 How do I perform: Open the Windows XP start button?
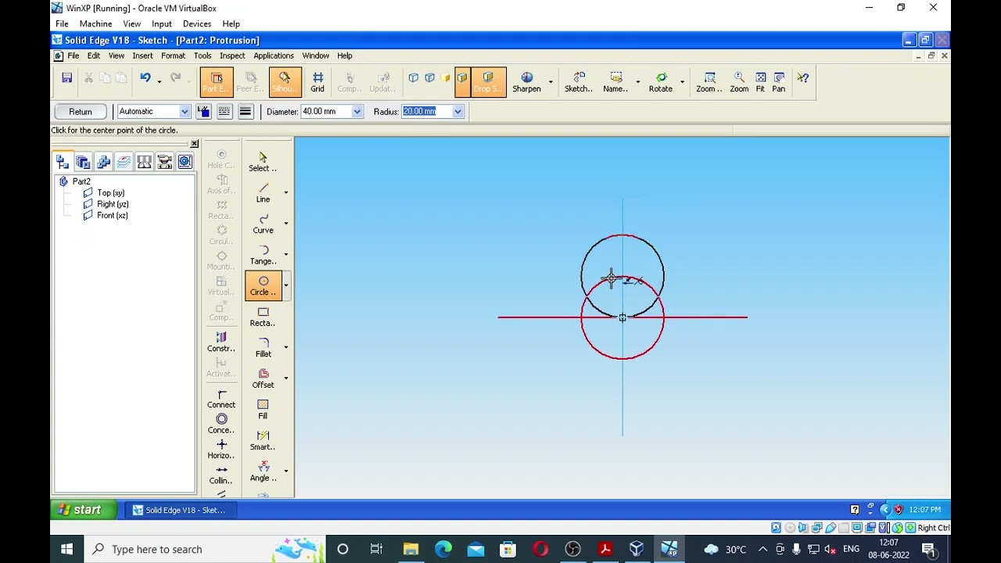(x=84, y=510)
